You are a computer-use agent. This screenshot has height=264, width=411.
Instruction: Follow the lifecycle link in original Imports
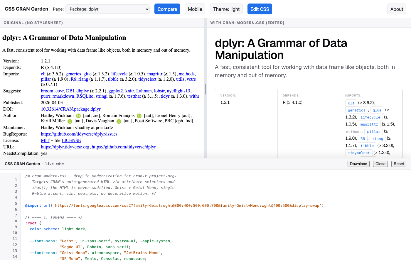pyautogui.click(x=119, y=74)
